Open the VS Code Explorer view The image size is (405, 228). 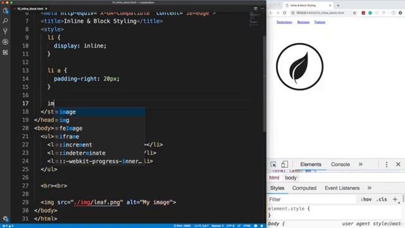[5, 11]
